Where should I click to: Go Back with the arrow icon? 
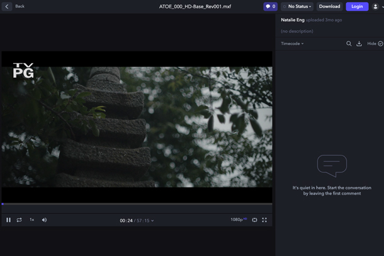pyautogui.click(x=7, y=7)
